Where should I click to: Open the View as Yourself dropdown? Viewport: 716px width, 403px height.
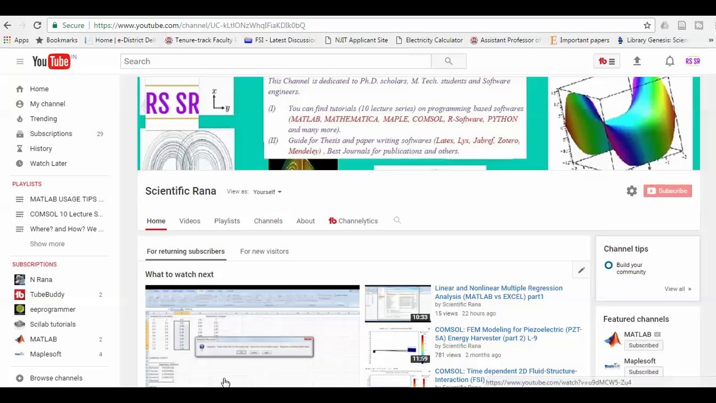coord(267,192)
